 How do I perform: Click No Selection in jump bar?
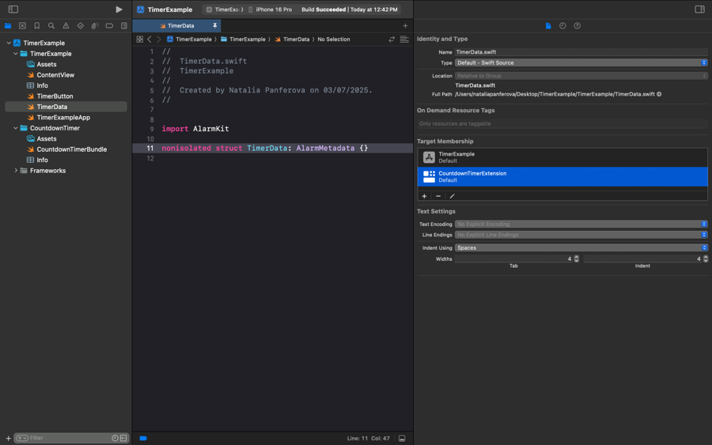pos(334,40)
